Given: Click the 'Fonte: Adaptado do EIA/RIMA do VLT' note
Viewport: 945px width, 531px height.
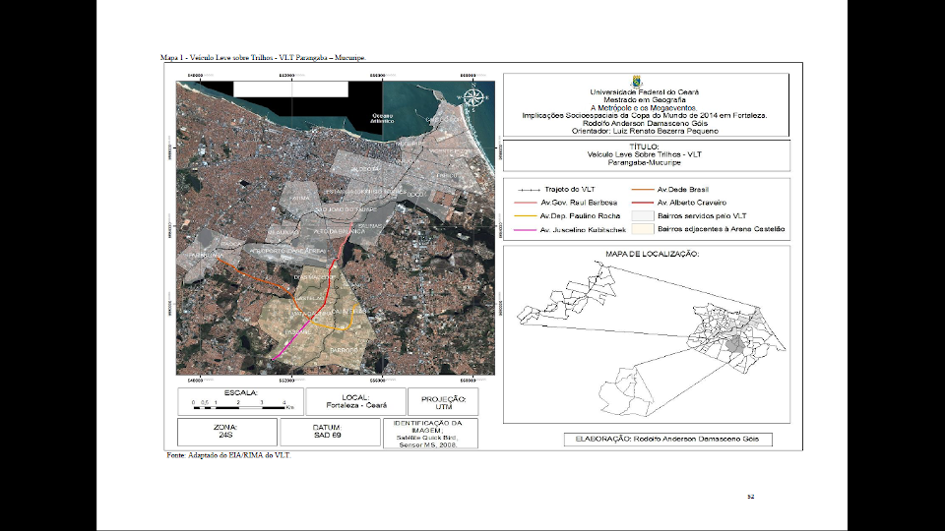Looking at the screenshot, I should click(x=229, y=455).
